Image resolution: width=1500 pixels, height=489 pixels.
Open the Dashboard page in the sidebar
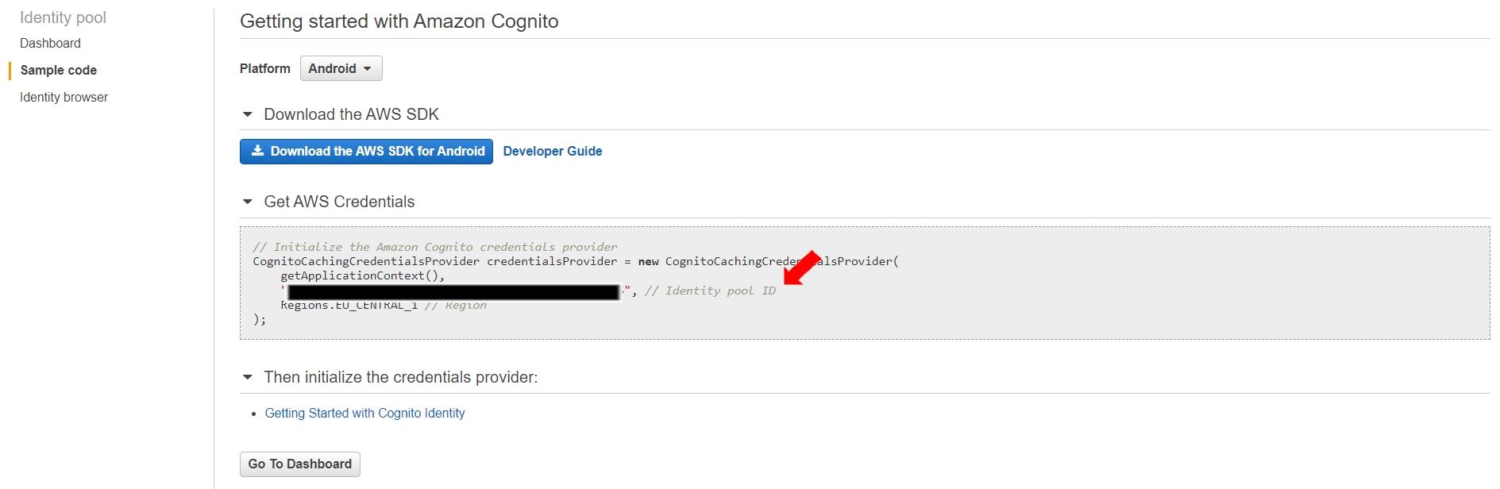tap(50, 44)
